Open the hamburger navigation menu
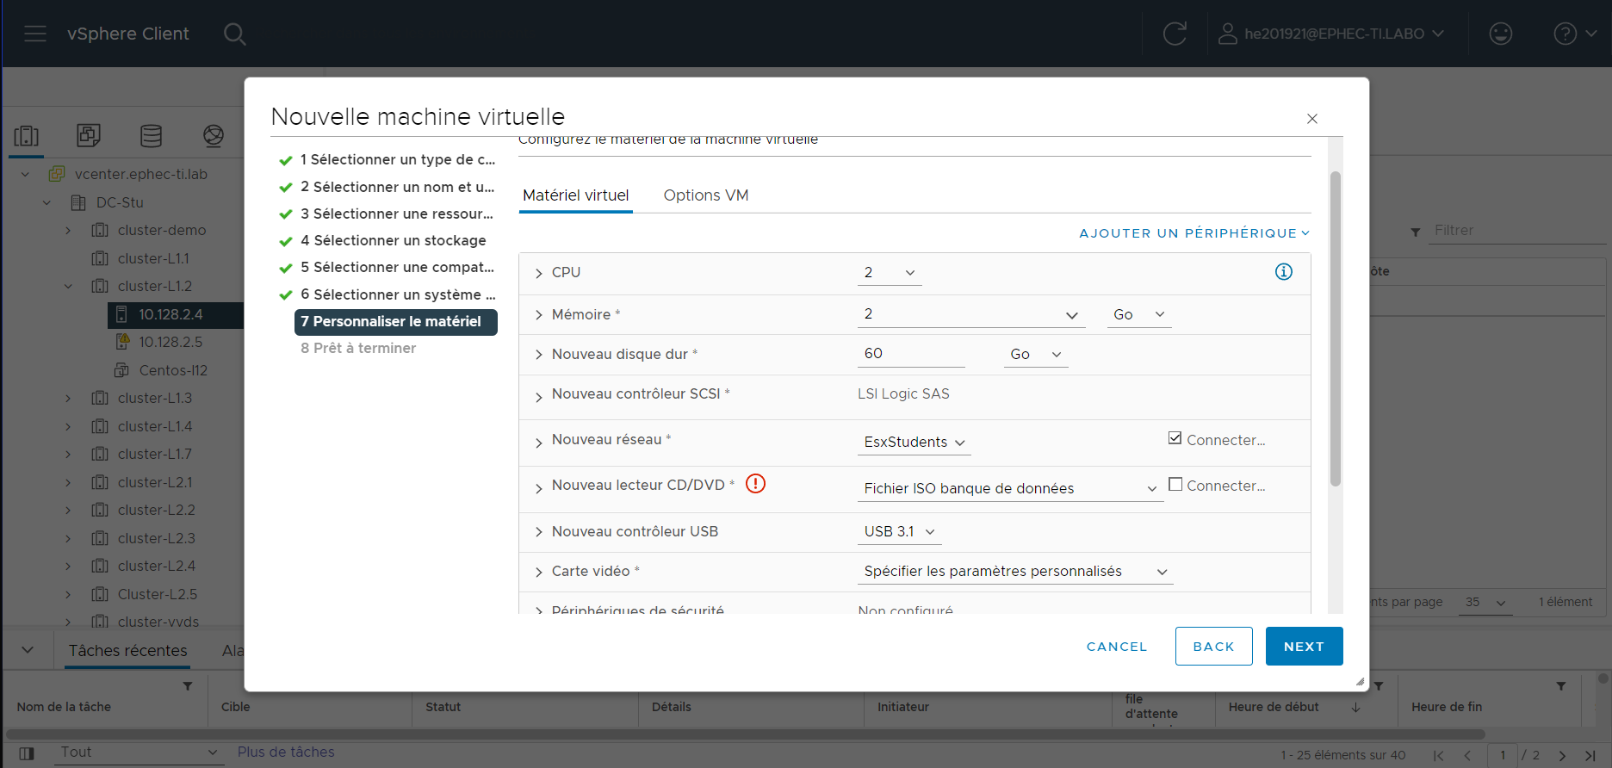1612x768 pixels. tap(35, 34)
